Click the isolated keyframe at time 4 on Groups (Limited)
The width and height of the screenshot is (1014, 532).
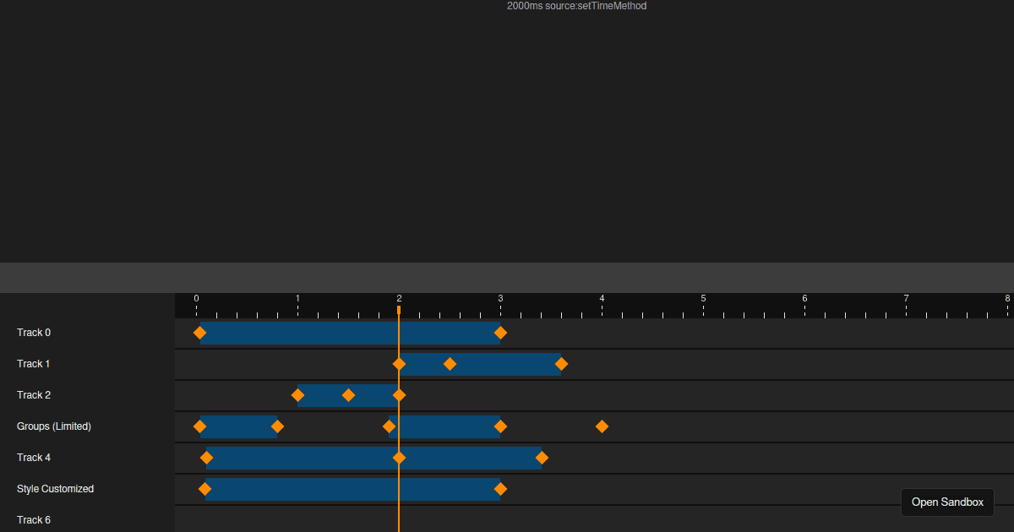pos(602,426)
